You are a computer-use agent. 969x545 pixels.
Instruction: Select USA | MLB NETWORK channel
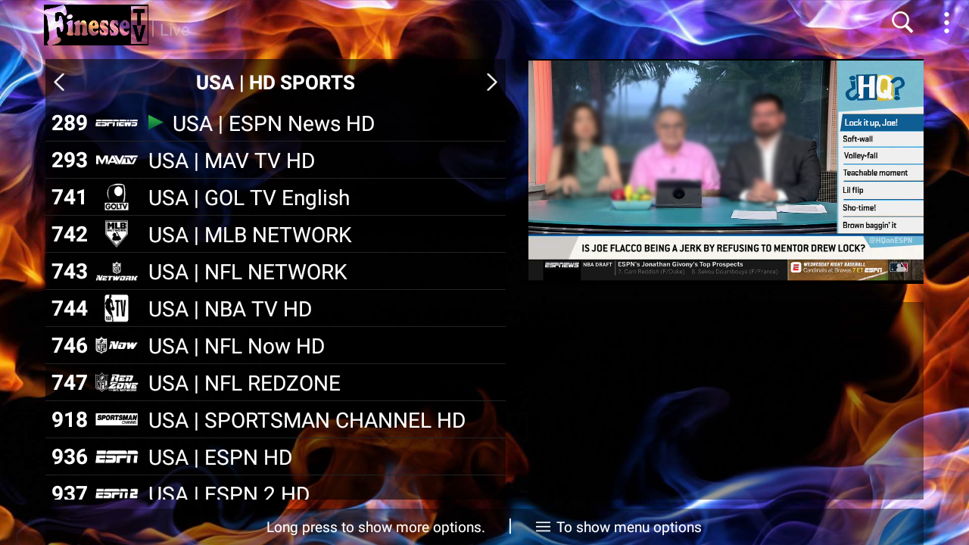[x=276, y=234]
